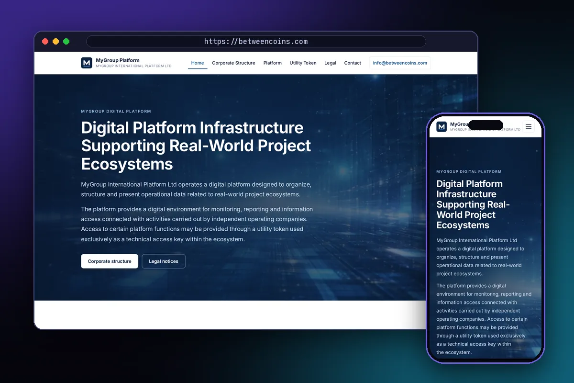This screenshot has height=383, width=574.
Task: Click the https://betweencoins.com address bar
Action: (x=256, y=42)
